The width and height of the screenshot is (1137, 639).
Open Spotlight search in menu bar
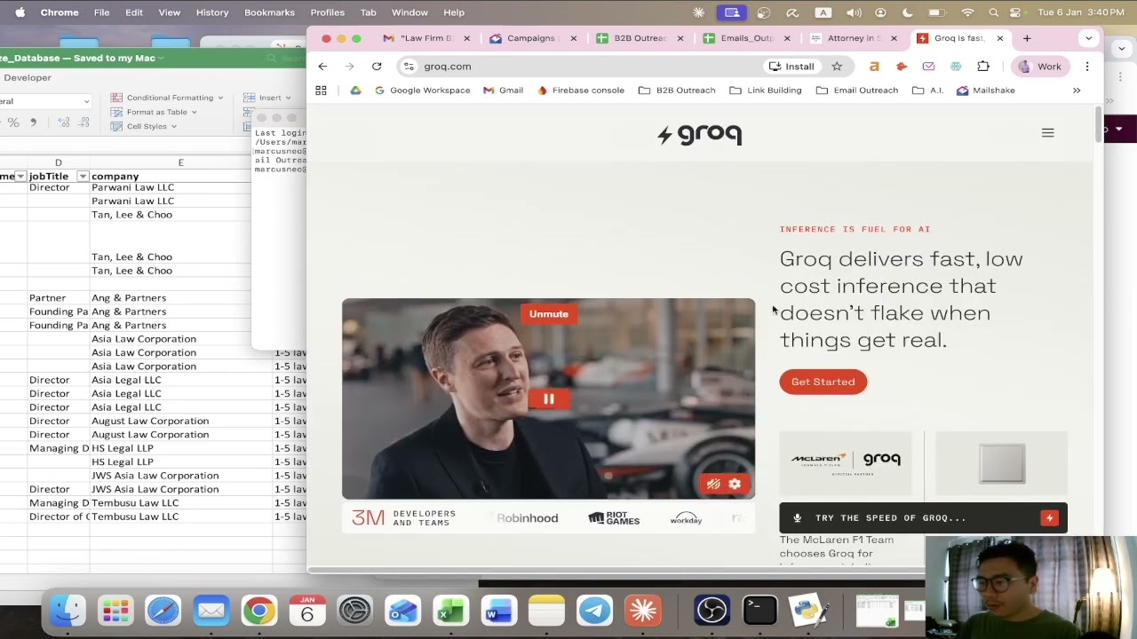[x=993, y=12]
